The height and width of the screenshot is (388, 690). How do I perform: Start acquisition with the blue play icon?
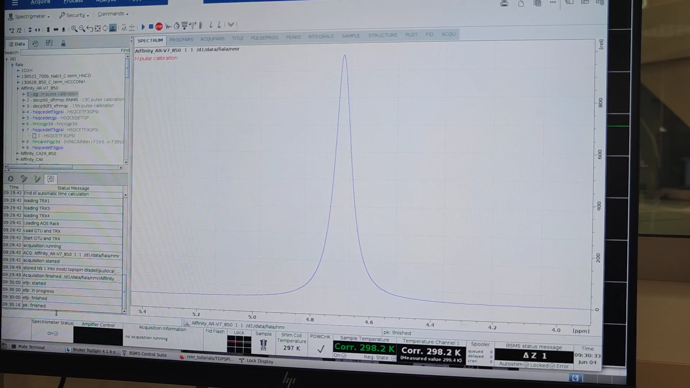(143, 27)
